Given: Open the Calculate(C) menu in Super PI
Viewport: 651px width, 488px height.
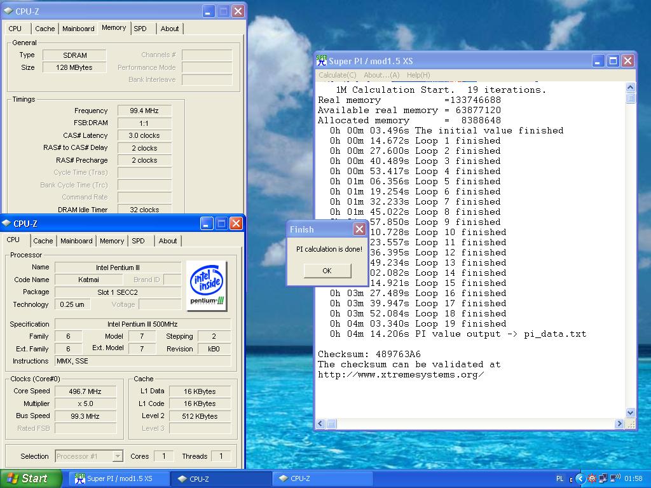Looking at the screenshot, I should [337, 75].
